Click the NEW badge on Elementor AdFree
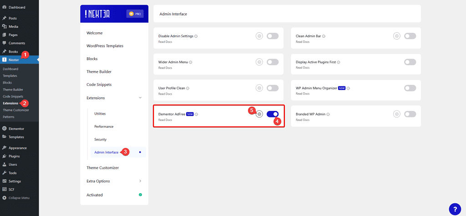Image resolution: width=466 pixels, height=216 pixels. click(x=190, y=114)
